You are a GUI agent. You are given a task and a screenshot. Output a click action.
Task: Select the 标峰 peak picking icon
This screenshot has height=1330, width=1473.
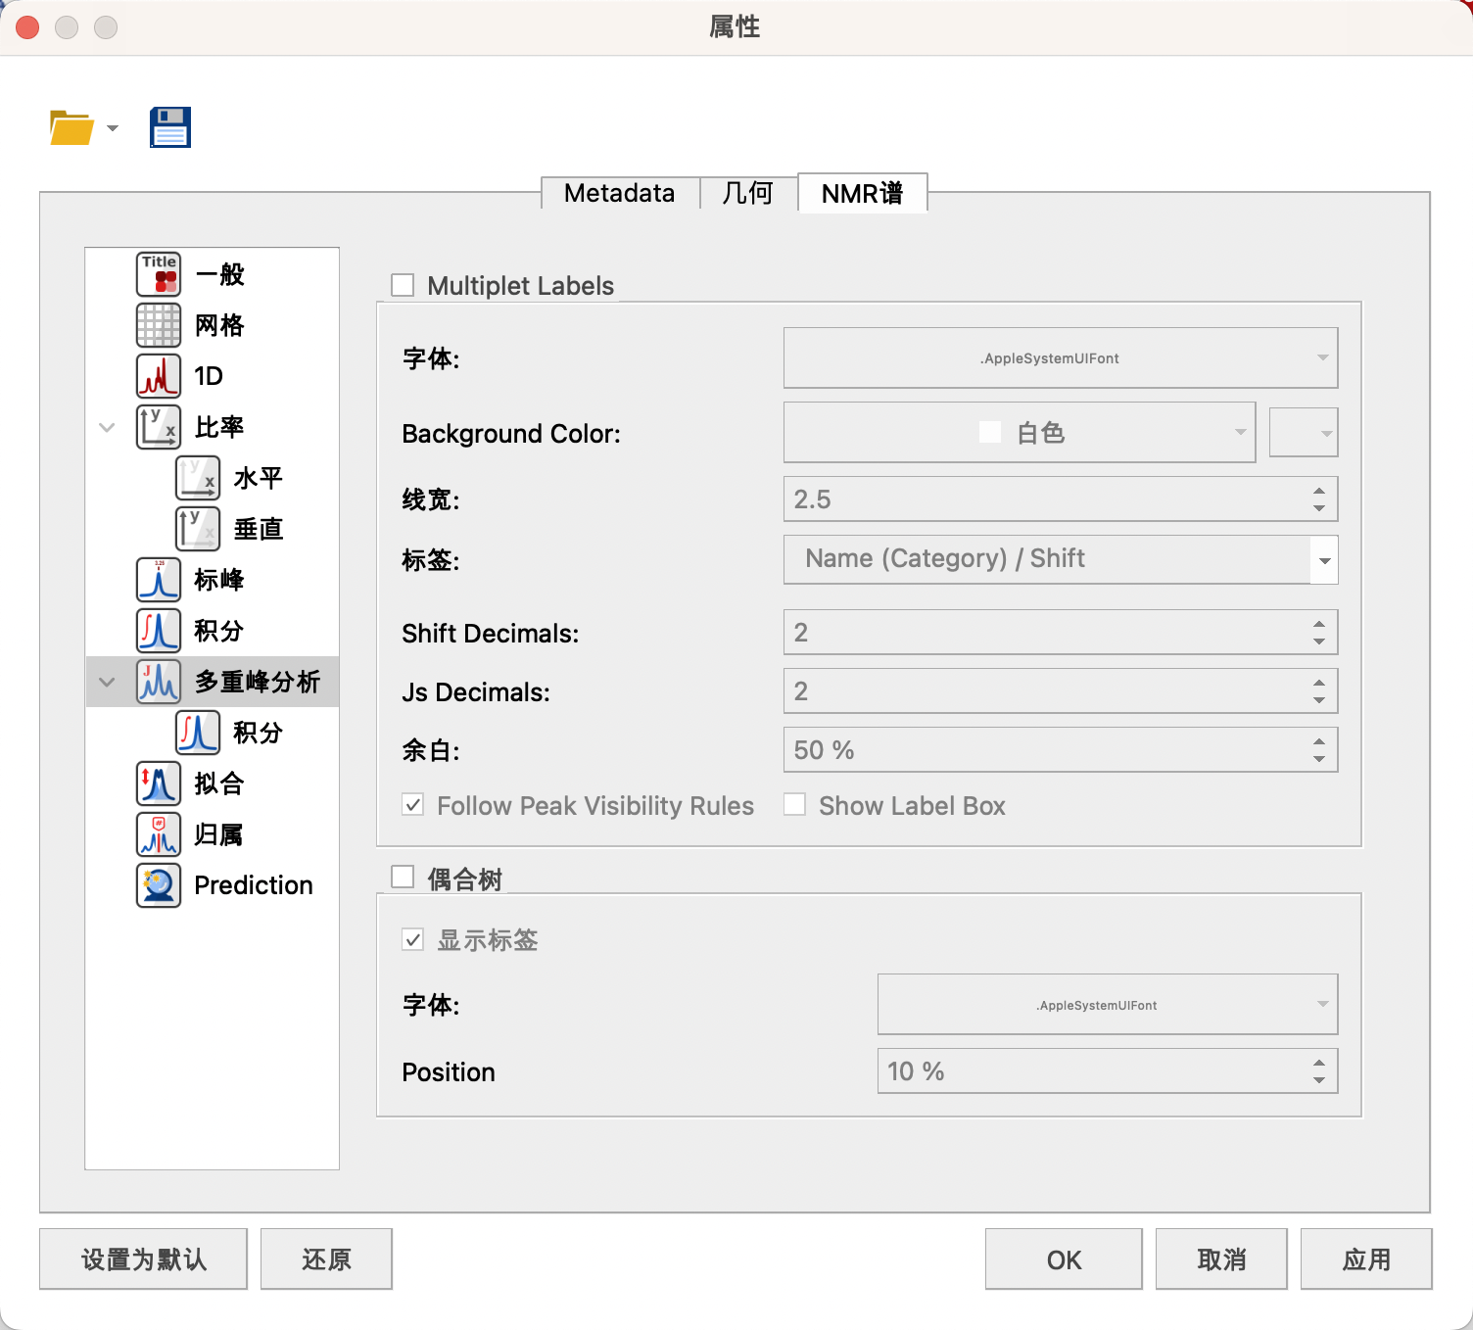click(159, 580)
